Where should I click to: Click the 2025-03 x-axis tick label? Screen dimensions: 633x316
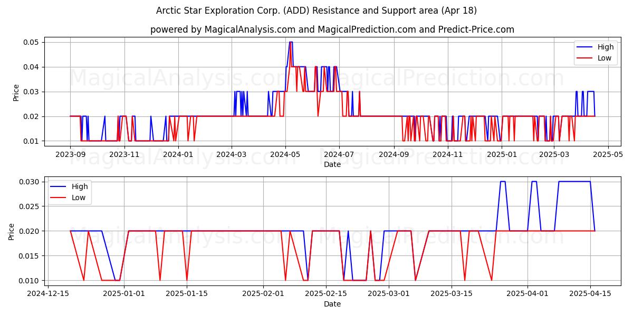tap(553, 154)
